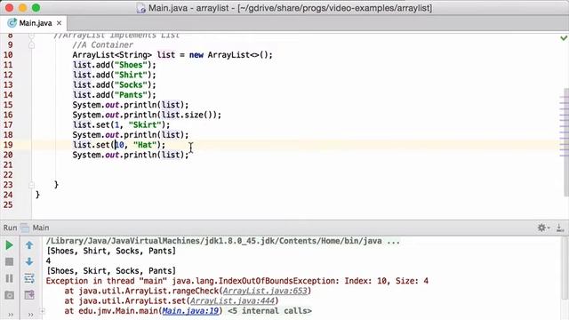Go down the stack trace with the down arrow
This screenshot has height=320, width=569.
pyautogui.click(x=29, y=261)
